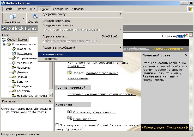Click the 'Входящие' link in main pane
The height and width of the screenshot is (137, 194).
click(76, 66)
